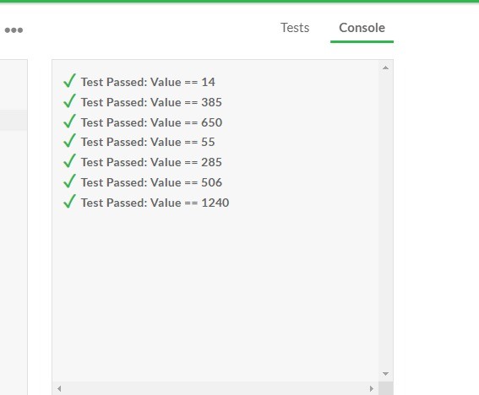This screenshot has height=395, width=479.
Task: Click the horizontal scroll right arrow
Action: (372, 388)
